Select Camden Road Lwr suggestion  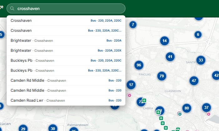click(66, 100)
